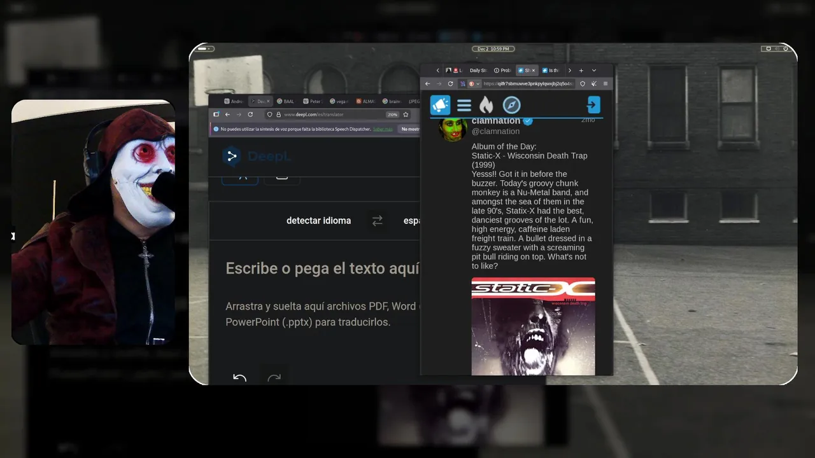Click the sidebar view icon in the DeepL browser

(x=216, y=114)
